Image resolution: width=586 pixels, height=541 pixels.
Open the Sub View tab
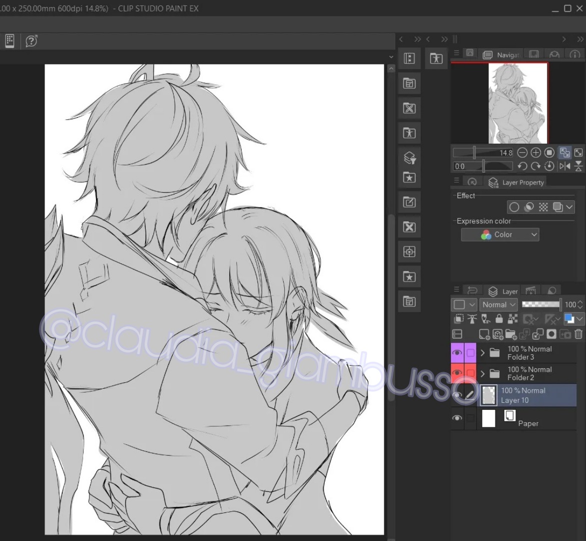click(x=534, y=55)
